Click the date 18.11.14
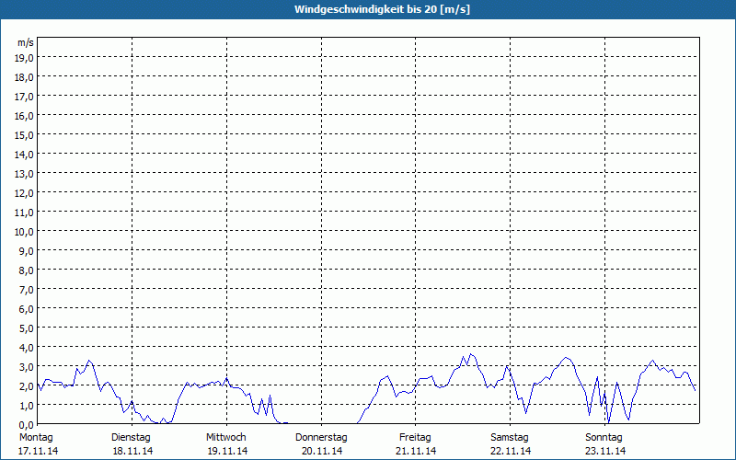 [x=132, y=451]
